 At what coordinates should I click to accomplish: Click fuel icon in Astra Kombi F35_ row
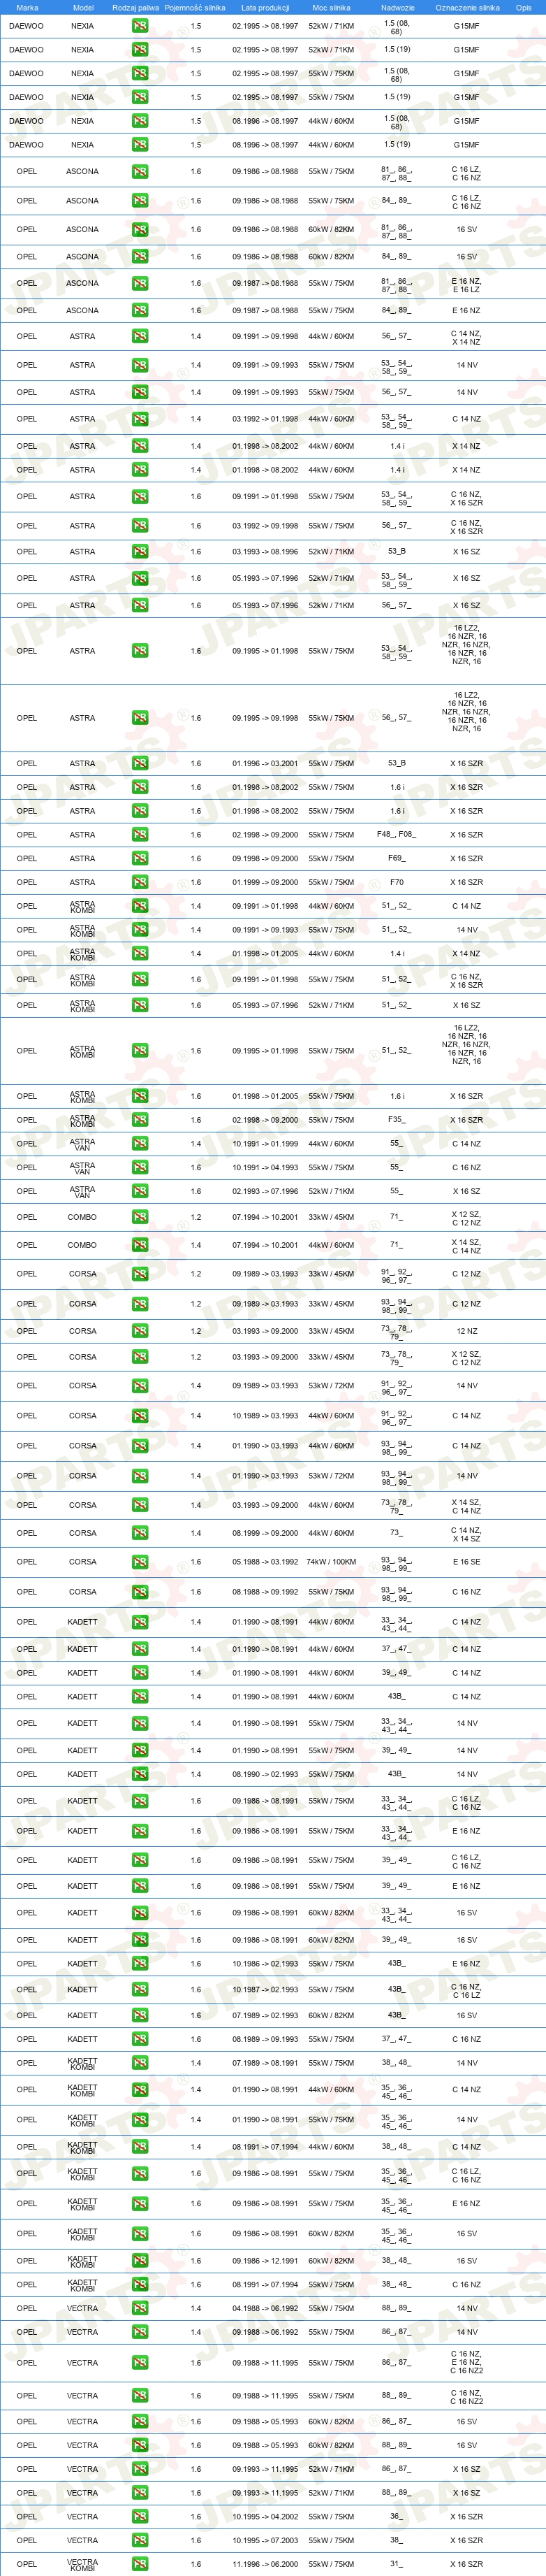[x=140, y=1120]
